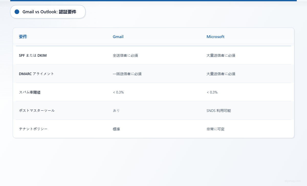This screenshot has height=186, width=307.
Task: Click the "< 0.3%" value under Gmail
Action: pos(118,92)
